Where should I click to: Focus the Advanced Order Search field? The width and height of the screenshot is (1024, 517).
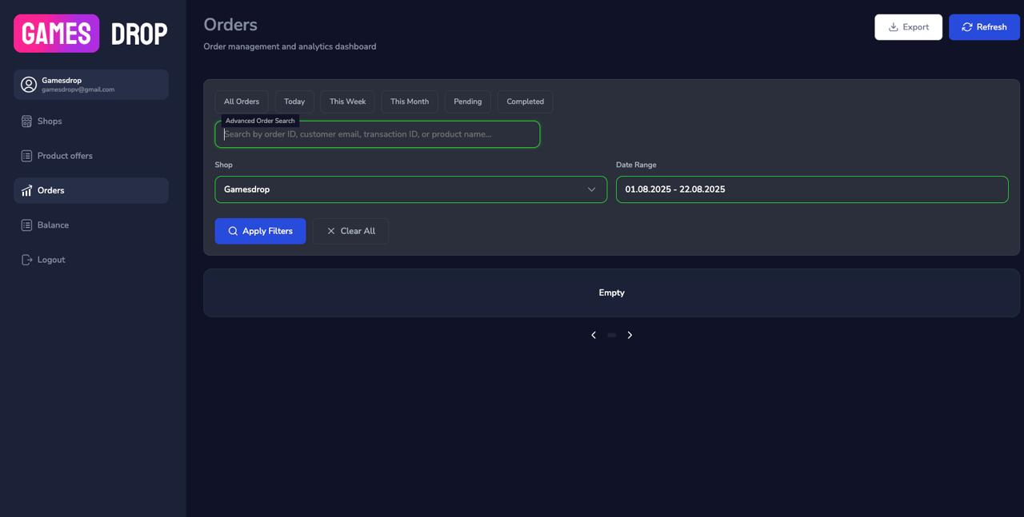377,135
